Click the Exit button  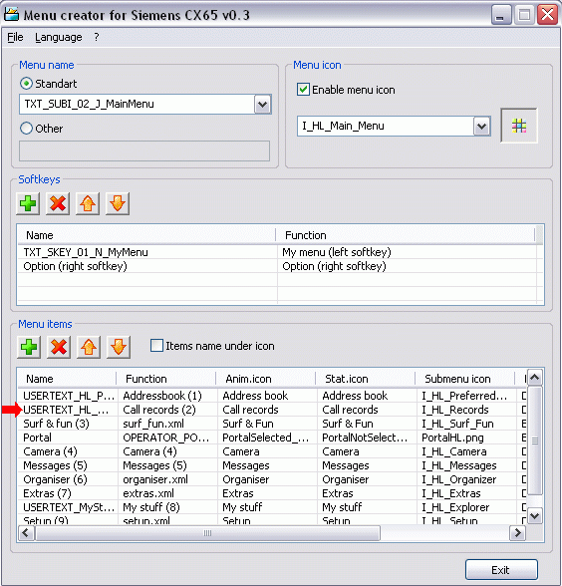[x=501, y=570]
